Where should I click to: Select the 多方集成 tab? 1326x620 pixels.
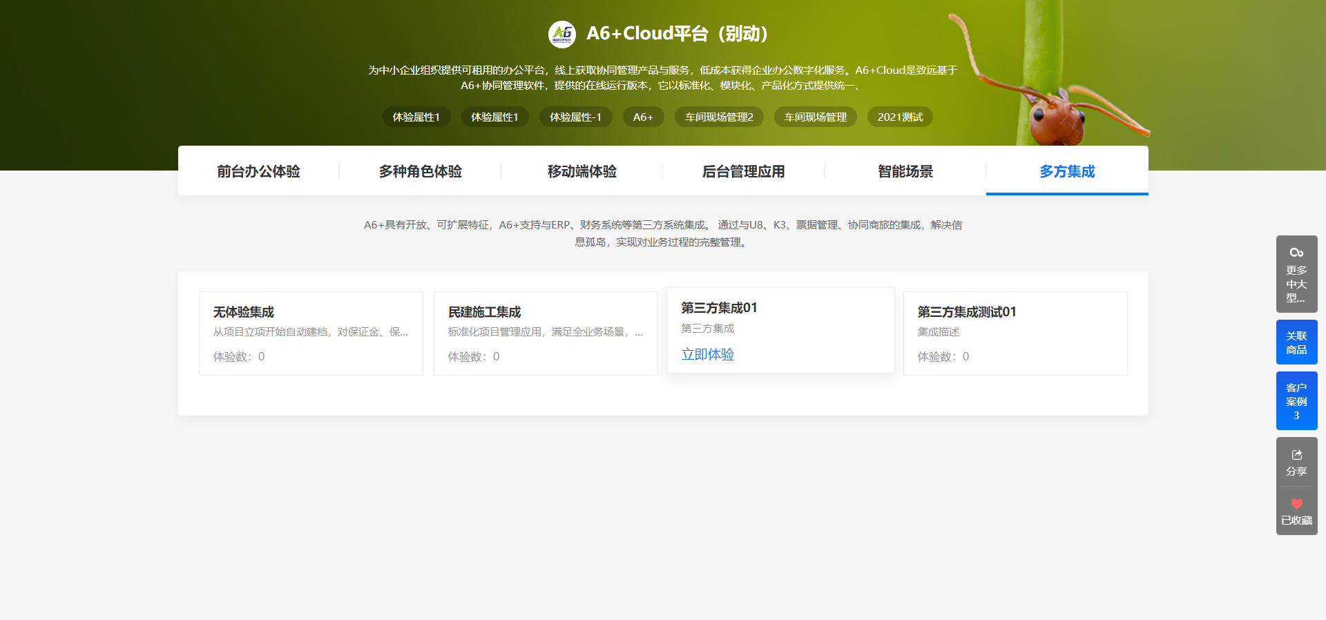(x=1067, y=171)
